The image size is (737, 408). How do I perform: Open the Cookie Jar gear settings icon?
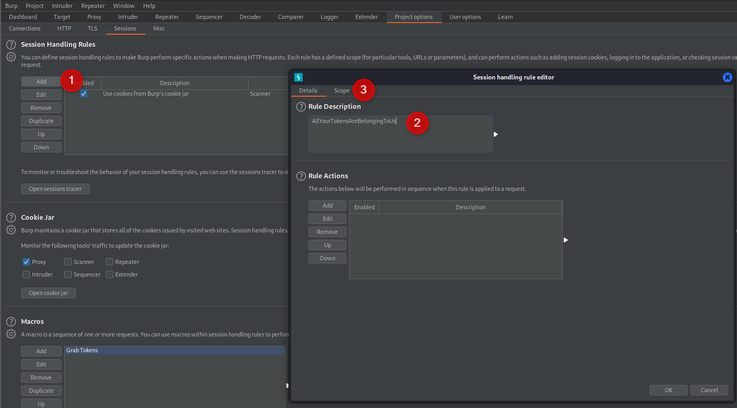point(11,230)
